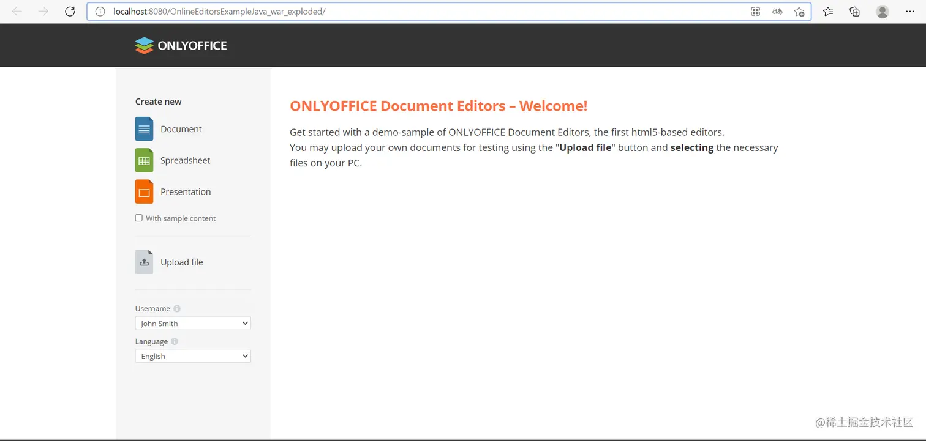
Task: Open the Language selector showing English
Action: [x=192, y=355]
